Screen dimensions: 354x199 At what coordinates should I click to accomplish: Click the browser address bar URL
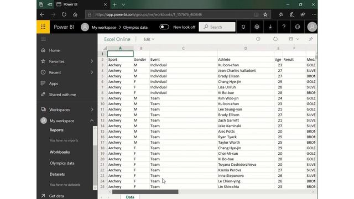tap(149, 14)
